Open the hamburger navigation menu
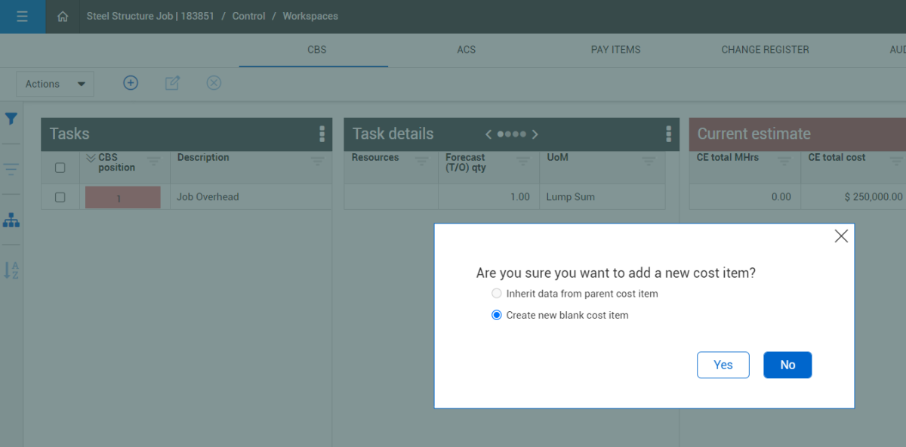The width and height of the screenshot is (906, 447). pos(22,16)
